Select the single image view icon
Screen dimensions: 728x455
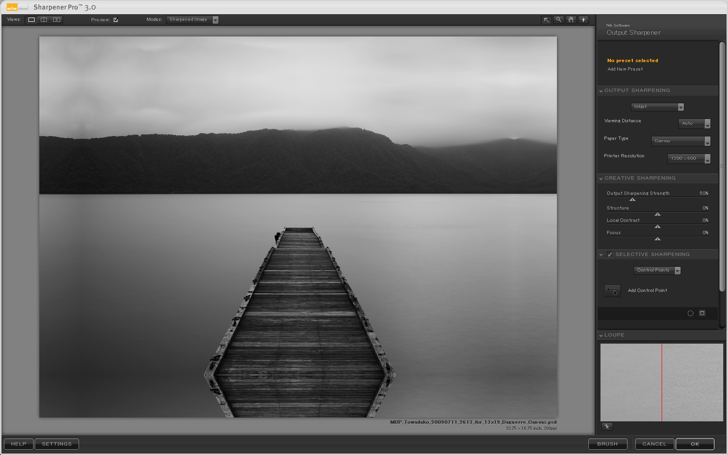(x=31, y=20)
